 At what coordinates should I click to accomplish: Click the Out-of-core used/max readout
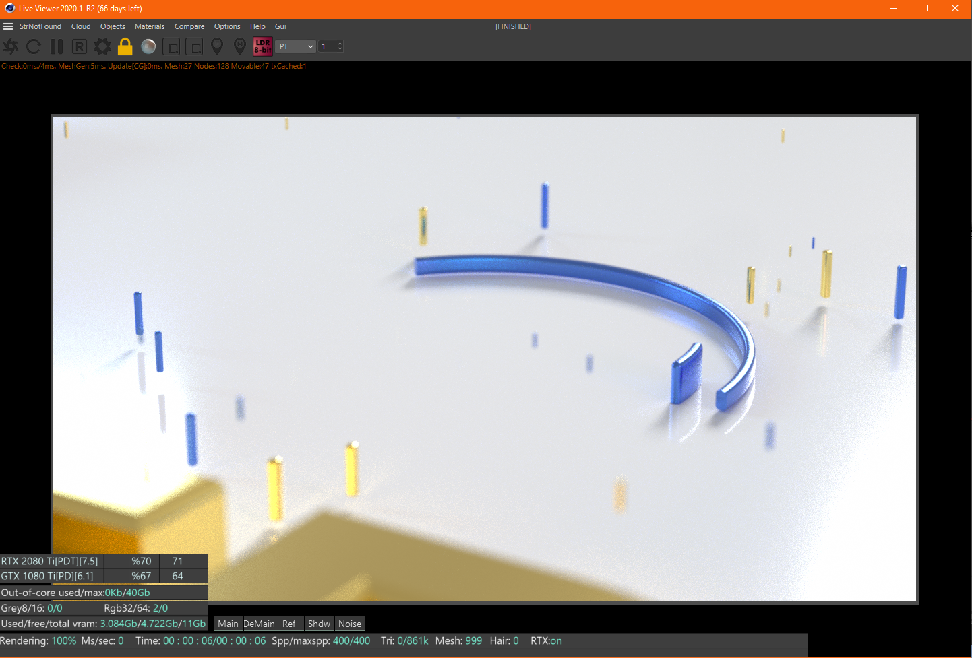(75, 593)
